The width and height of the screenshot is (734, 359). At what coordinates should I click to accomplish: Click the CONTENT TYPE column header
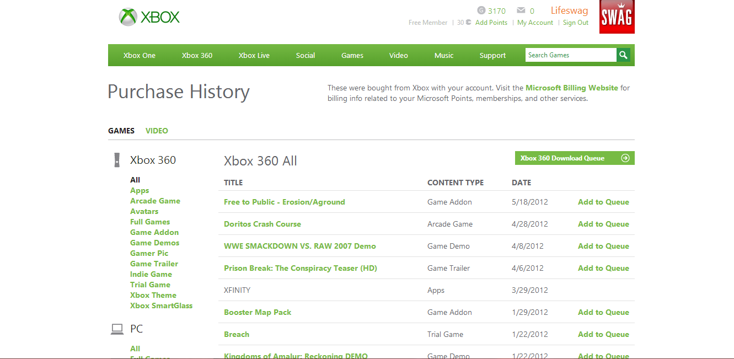pyautogui.click(x=456, y=183)
